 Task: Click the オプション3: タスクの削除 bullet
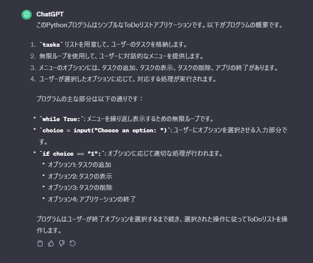80,188
